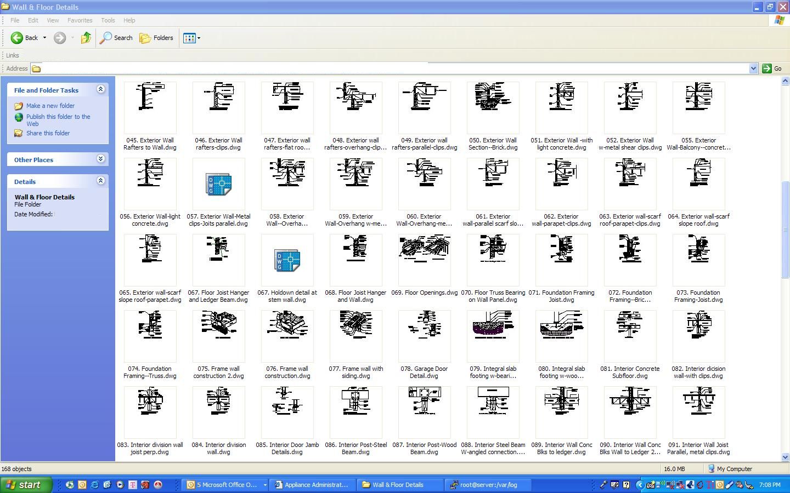
Task: Select 079. Integral slab footing thumbnail
Action: click(x=493, y=336)
